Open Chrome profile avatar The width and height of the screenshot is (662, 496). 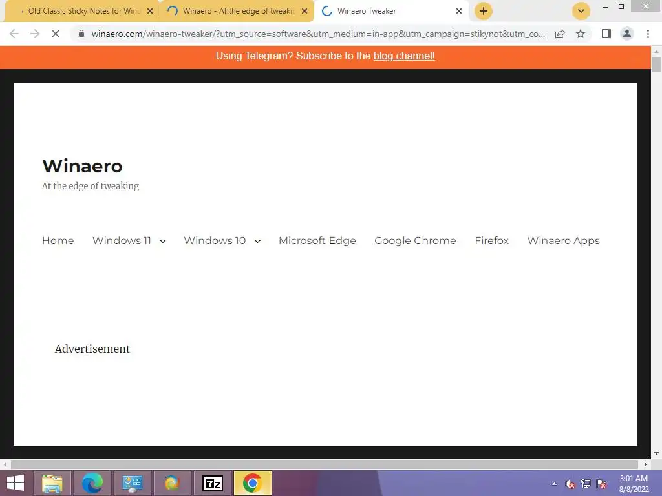pyautogui.click(x=627, y=34)
